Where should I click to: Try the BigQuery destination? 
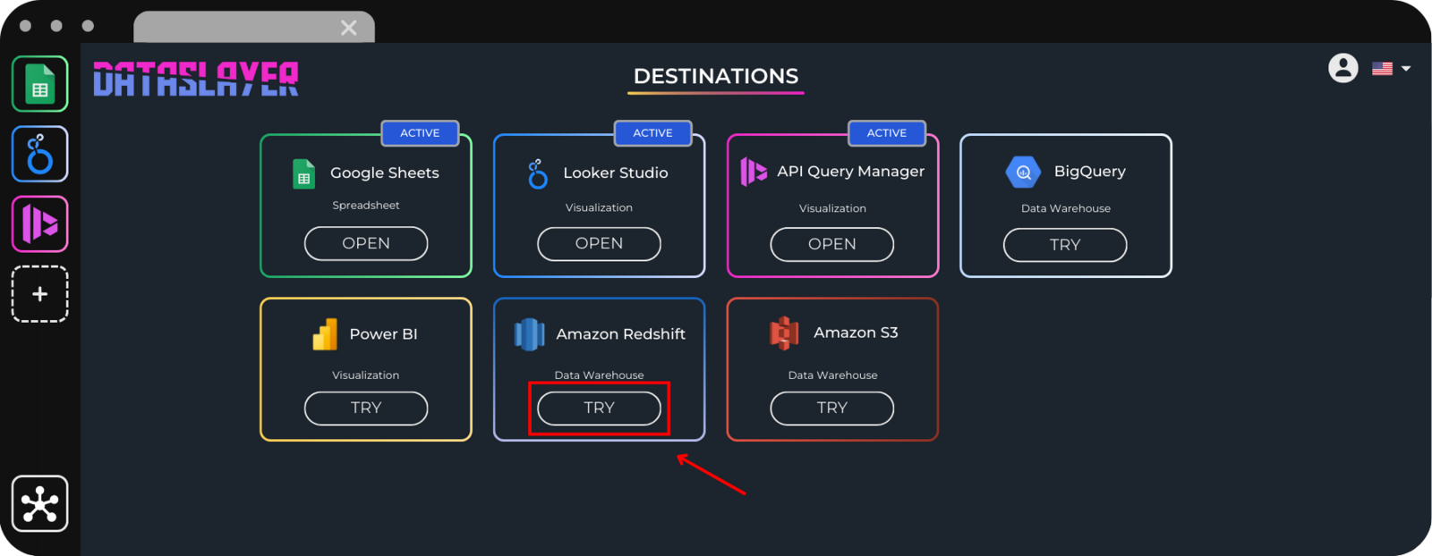point(1065,245)
